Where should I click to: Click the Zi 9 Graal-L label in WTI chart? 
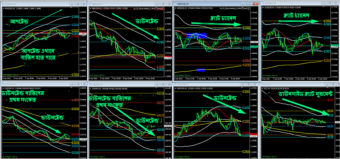coord(269,157)
